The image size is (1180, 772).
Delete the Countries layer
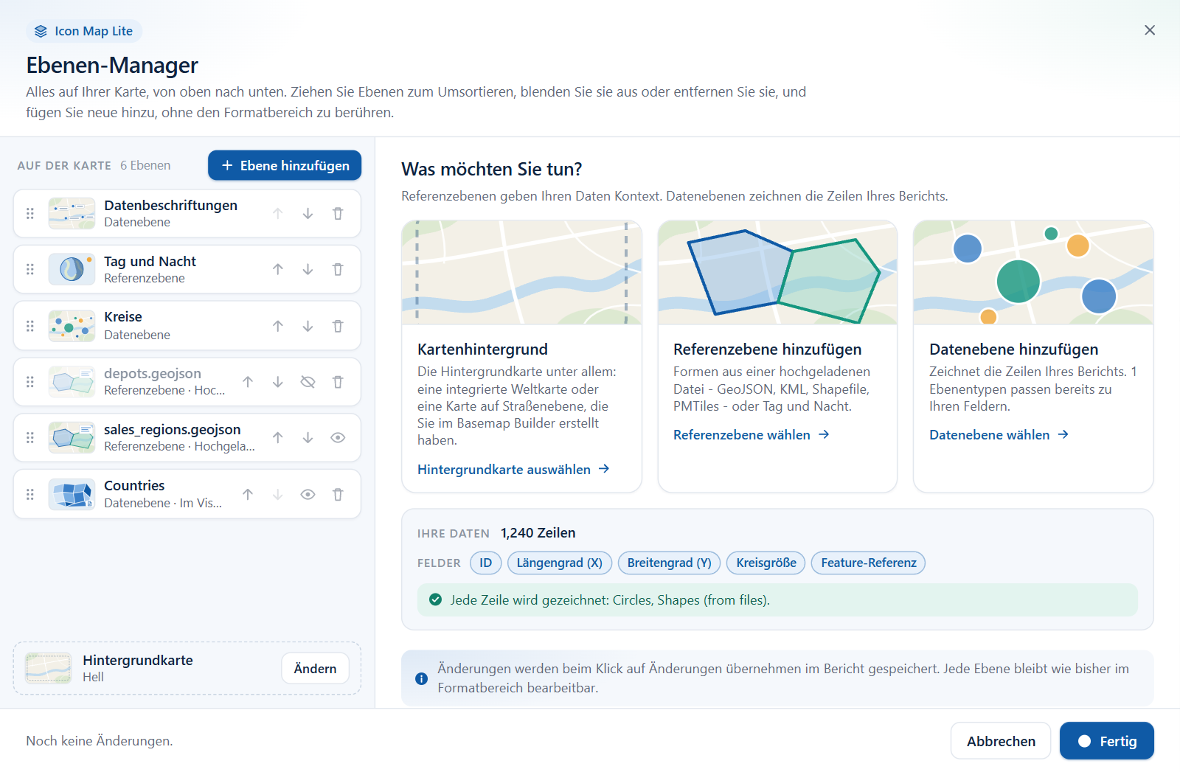[338, 495]
